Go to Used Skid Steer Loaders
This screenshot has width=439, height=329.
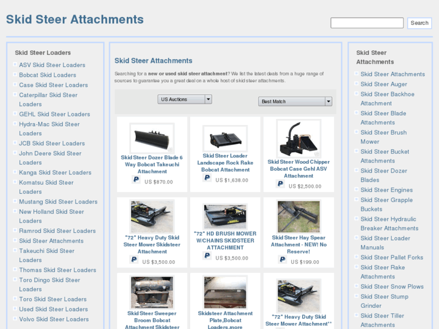(54, 309)
